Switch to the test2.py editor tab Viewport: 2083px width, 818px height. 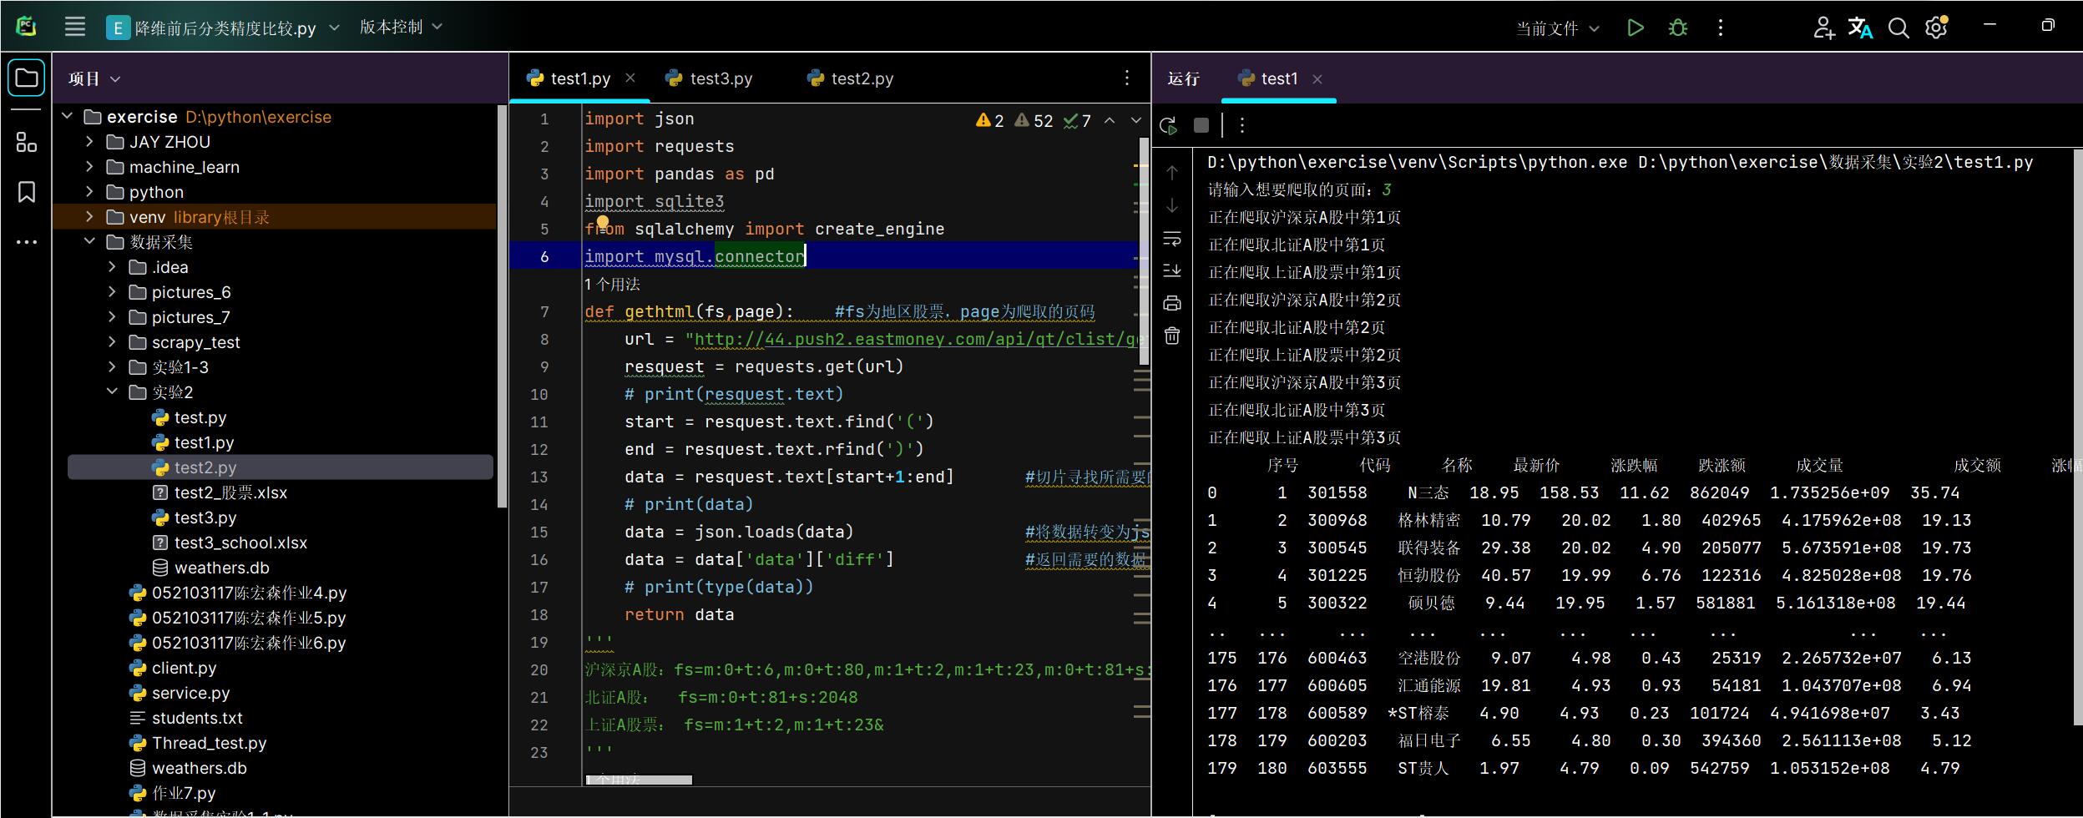pyautogui.click(x=851, y=78)
